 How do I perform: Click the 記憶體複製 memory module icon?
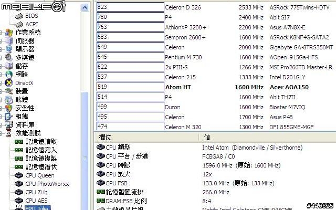click(x=19, y=159)
